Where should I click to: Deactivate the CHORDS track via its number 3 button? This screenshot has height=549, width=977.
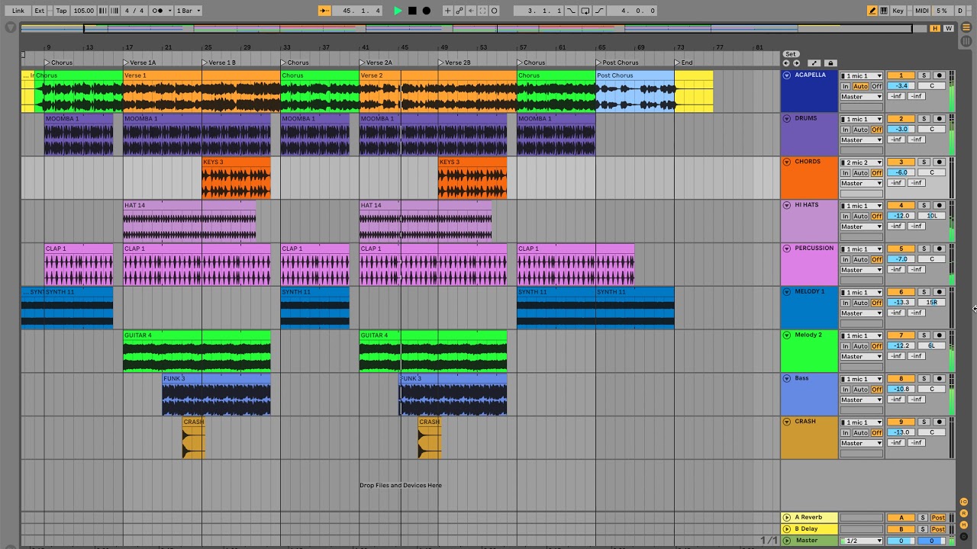pyautogui.click(x=901, y=162)
